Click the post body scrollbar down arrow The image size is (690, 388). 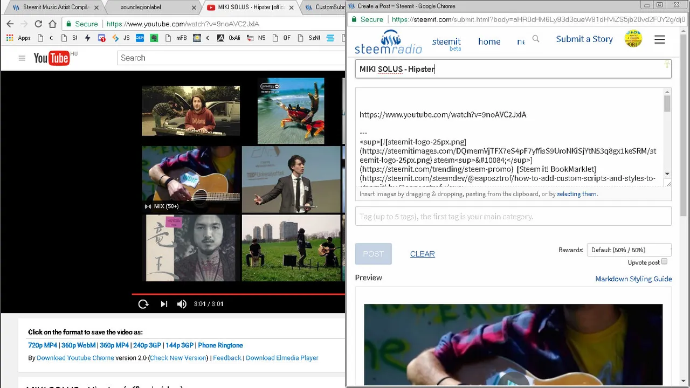(667, 174)
